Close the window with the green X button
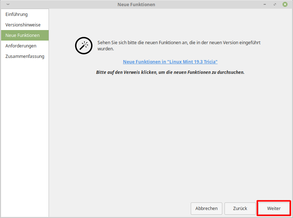The width and height of the screenshot is (293, 218). click(x=285, y=4)
